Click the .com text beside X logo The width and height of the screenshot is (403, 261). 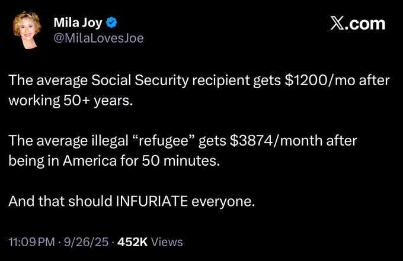tap(365, 24)
